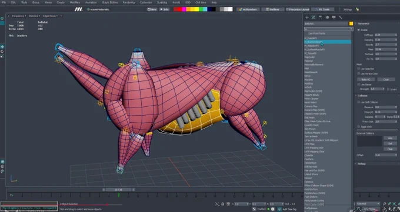400x212 pixels.
Task: Open the Display command panel tab
Action: point(334,18)
